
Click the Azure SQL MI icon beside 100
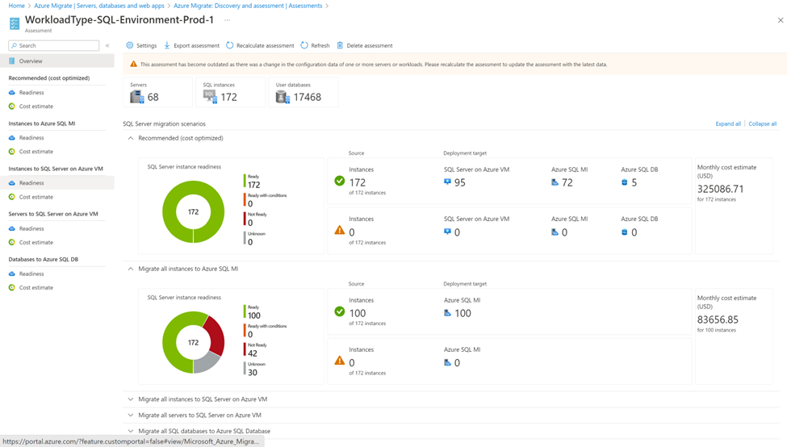(447, 313)
